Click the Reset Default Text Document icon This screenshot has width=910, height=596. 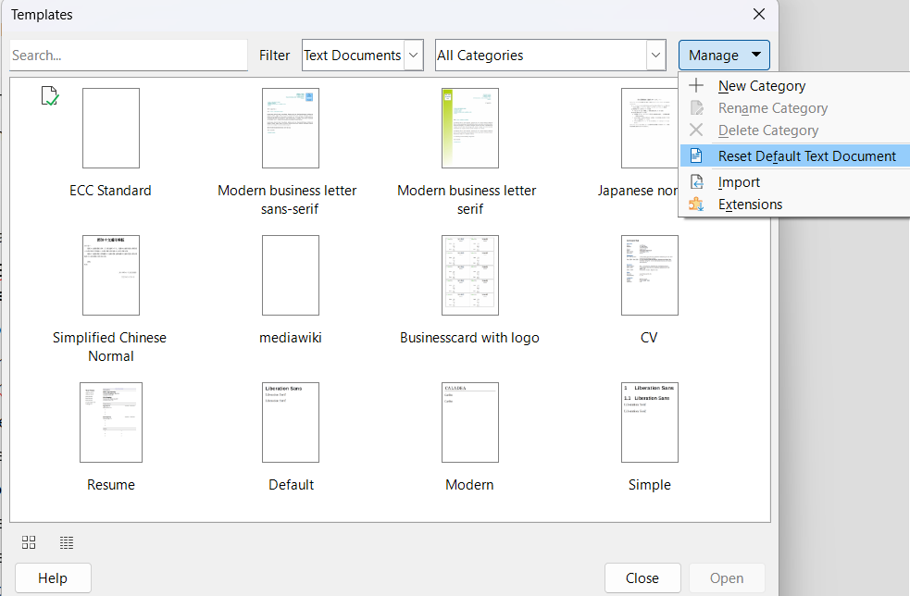pos(697,156)
